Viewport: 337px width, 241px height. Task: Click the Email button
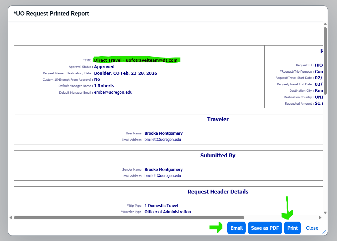coord(236,228)
